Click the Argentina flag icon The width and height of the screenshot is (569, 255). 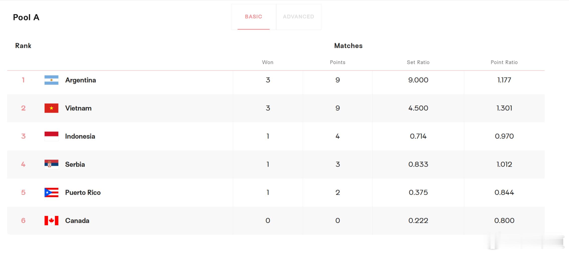point(51,80)
